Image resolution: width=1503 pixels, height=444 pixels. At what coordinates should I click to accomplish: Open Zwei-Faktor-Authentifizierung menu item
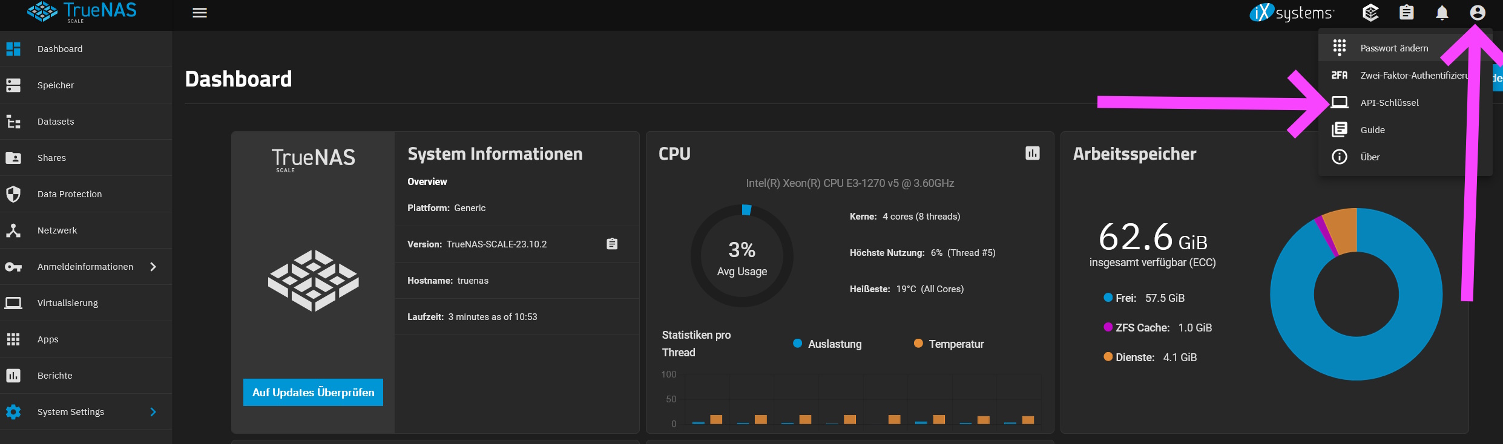point(1413,76)
